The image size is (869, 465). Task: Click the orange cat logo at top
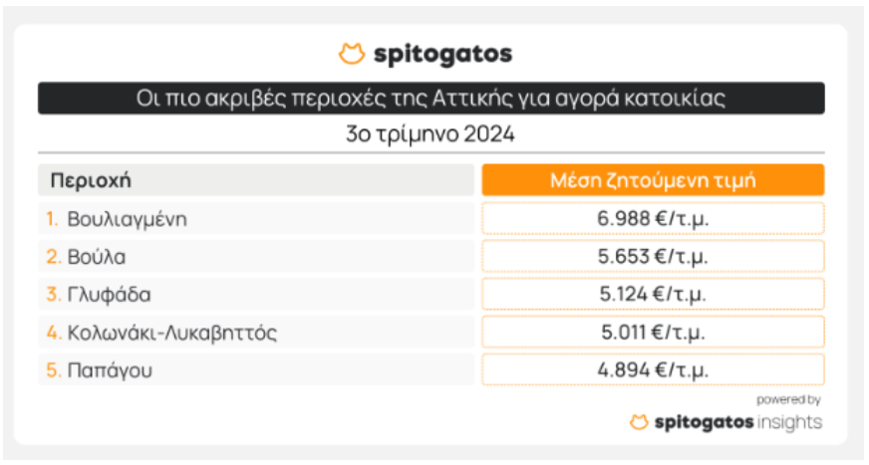click(x=351, y=54)
